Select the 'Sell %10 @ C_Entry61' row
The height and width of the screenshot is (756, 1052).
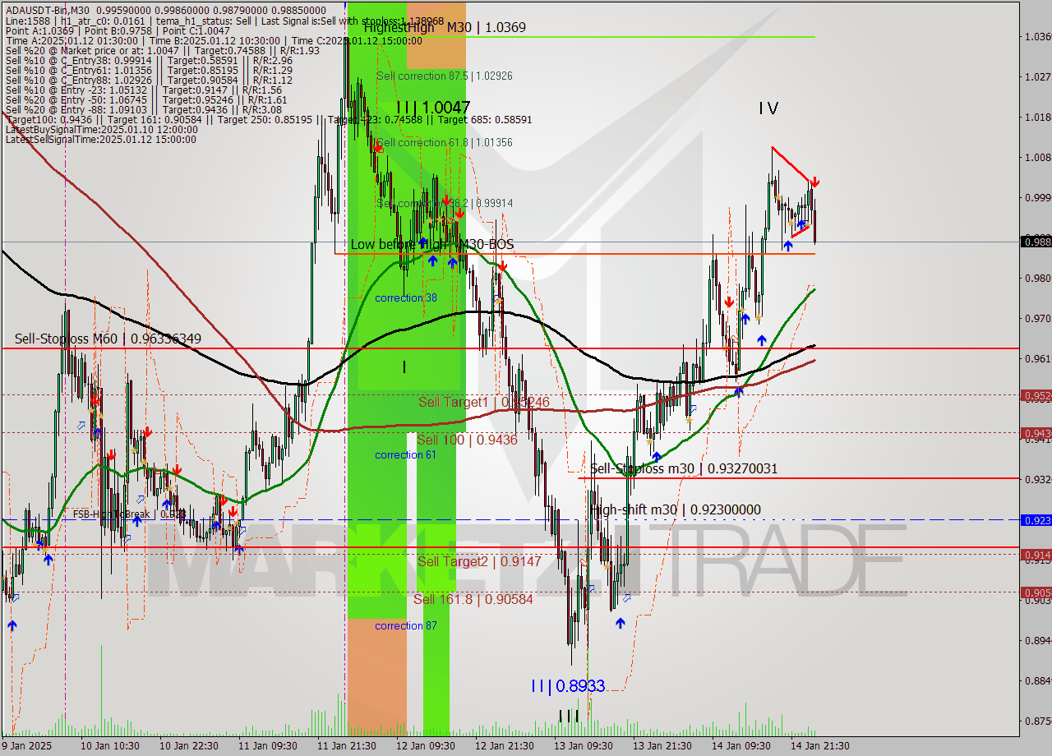tap(149, 70)
